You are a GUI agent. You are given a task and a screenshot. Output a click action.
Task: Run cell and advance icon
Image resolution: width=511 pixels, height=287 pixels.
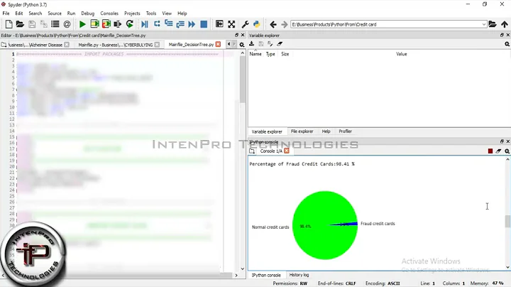point(106,24)
